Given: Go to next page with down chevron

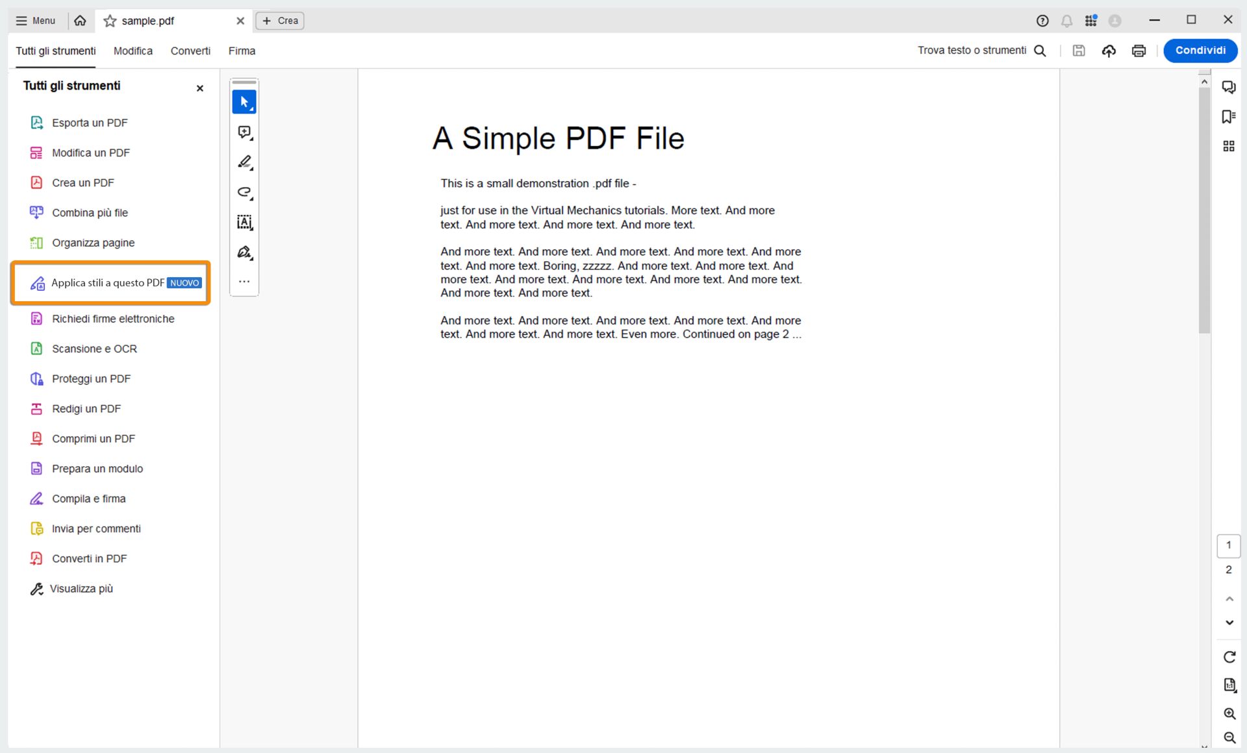Looking at the screenshot, I should point(1229,623).
